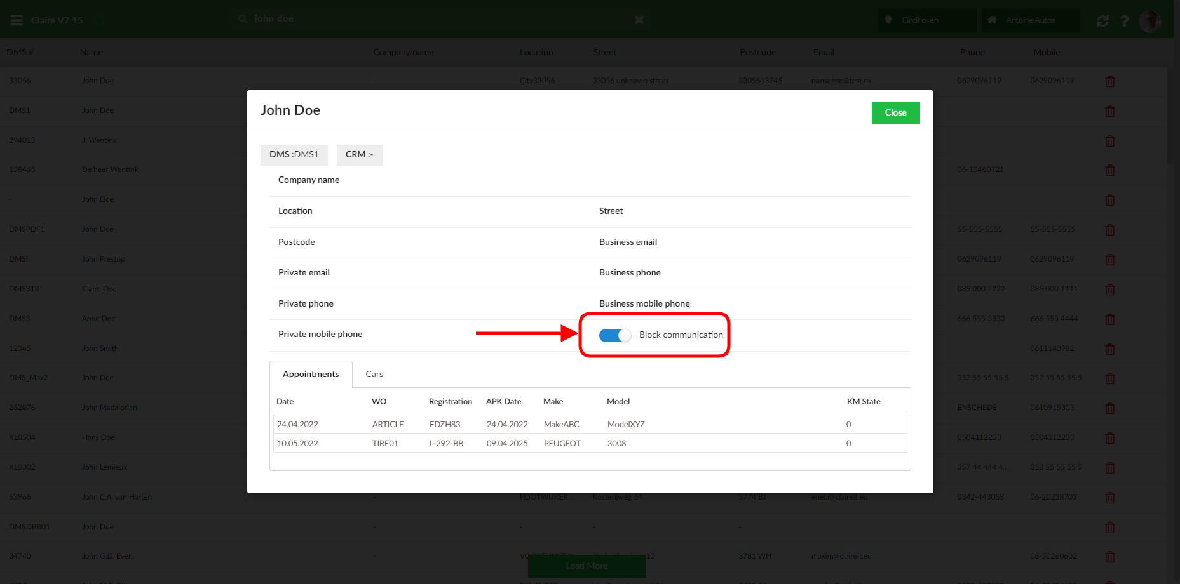This screenshot has width=1180, height=584.
Task: Click the search magnifier icon
Action: [x=243, y=19]
